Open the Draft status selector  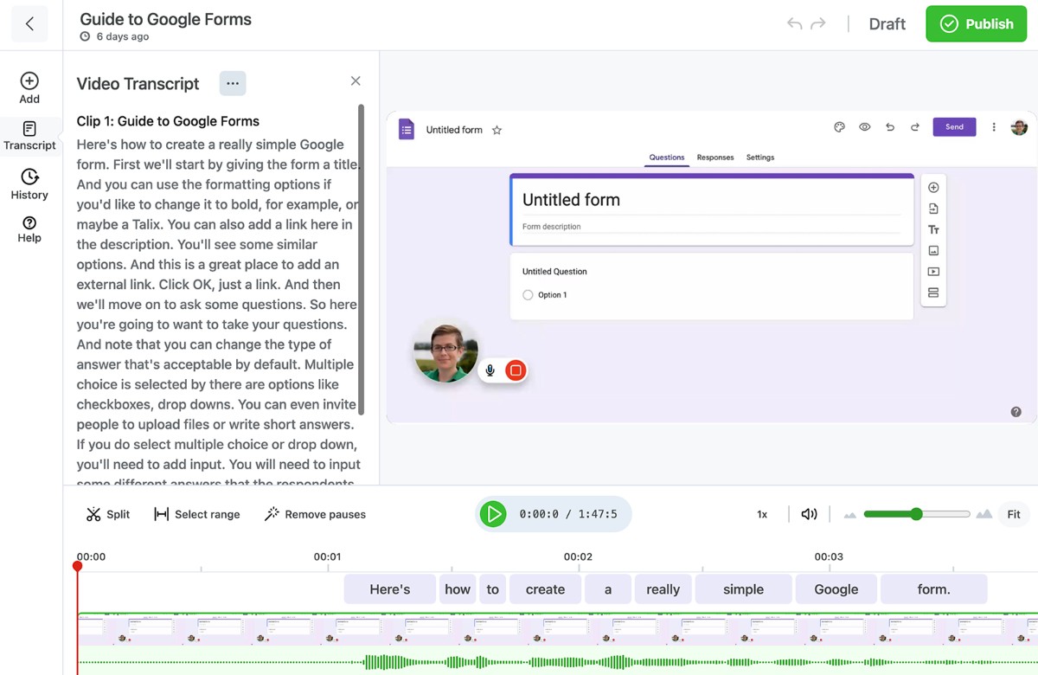coord(887,24)
